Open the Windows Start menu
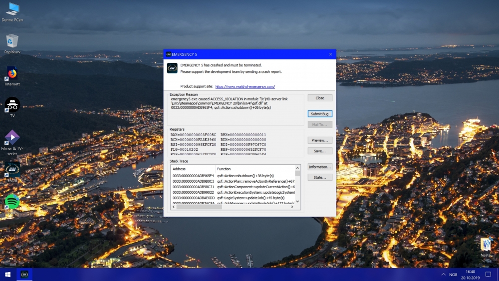 7,275
